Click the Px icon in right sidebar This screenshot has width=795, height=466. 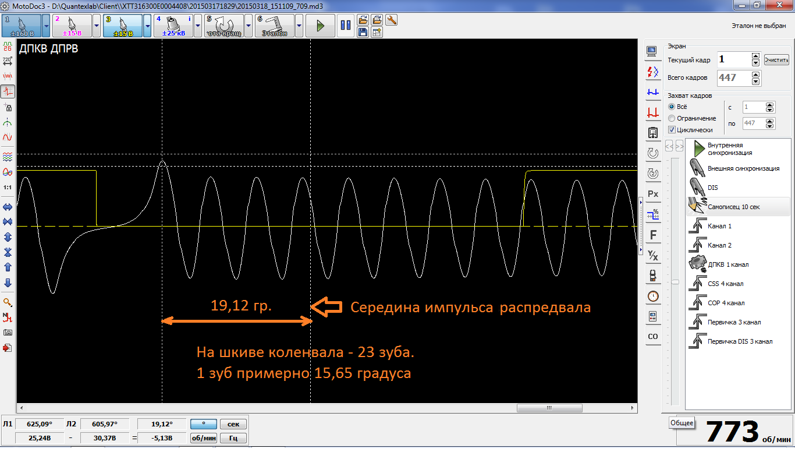(x=653, y=194)
